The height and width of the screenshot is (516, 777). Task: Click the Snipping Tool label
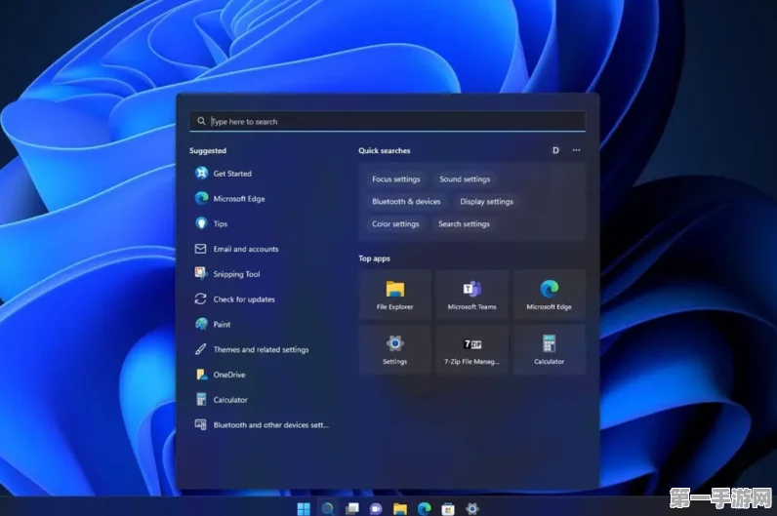click(x=236, y=274)
